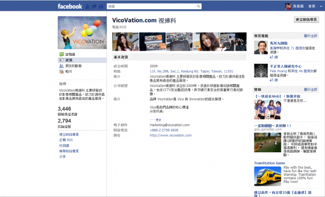Click the 2,794 talking about count

[x=64, y=121]
